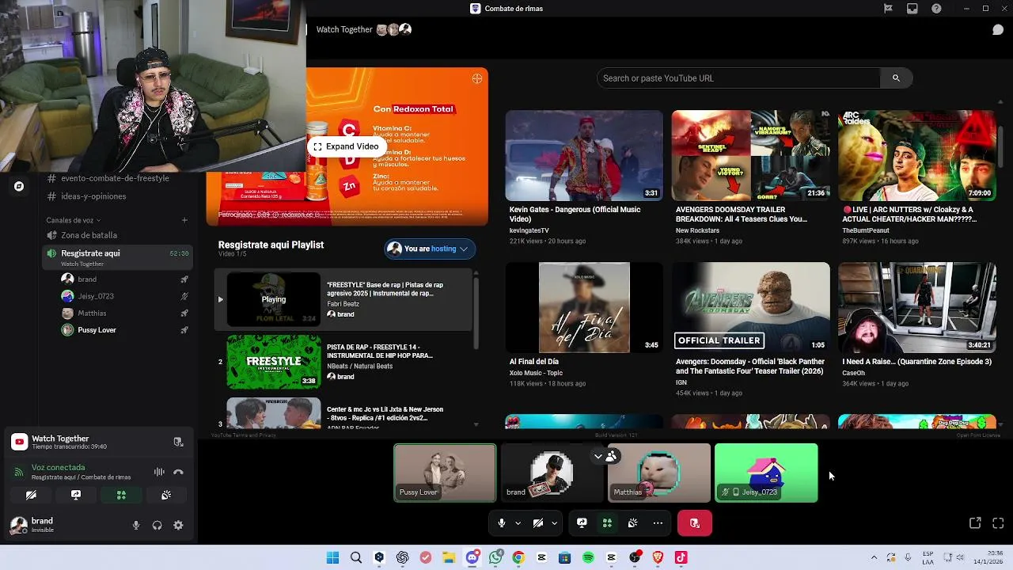
Task: Pop out the call window
Action: tap(975, 522)
